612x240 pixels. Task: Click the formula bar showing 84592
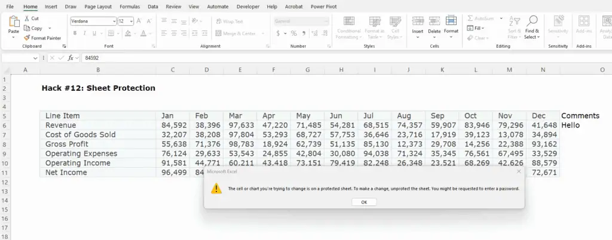[347, 58]
